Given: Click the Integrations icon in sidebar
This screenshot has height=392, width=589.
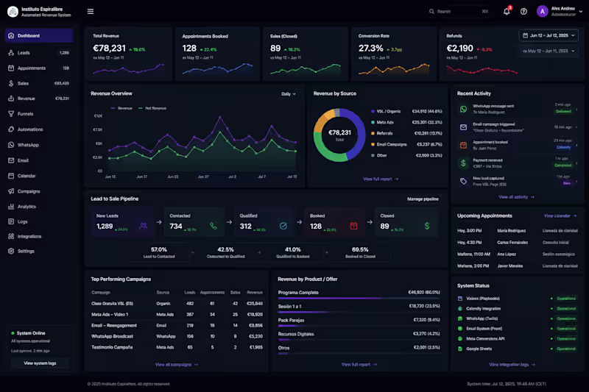Looking at the screenshot, I should point(11,236).
